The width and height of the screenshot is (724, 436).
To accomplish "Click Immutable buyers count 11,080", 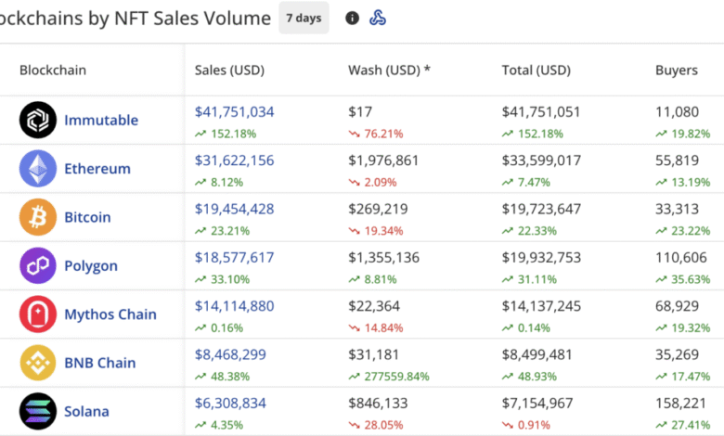I will (677, 111).
